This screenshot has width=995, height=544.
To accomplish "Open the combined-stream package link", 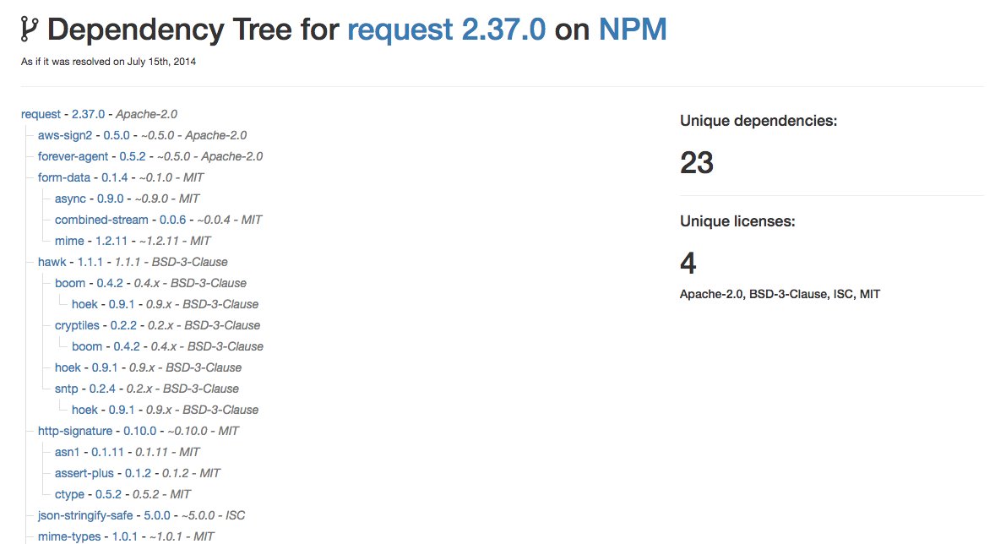I will point(101,220).
